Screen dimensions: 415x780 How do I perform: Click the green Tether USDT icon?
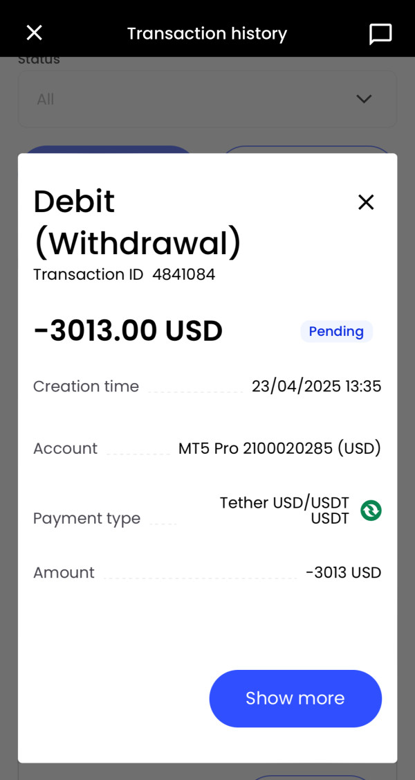[x=371, y=511]
